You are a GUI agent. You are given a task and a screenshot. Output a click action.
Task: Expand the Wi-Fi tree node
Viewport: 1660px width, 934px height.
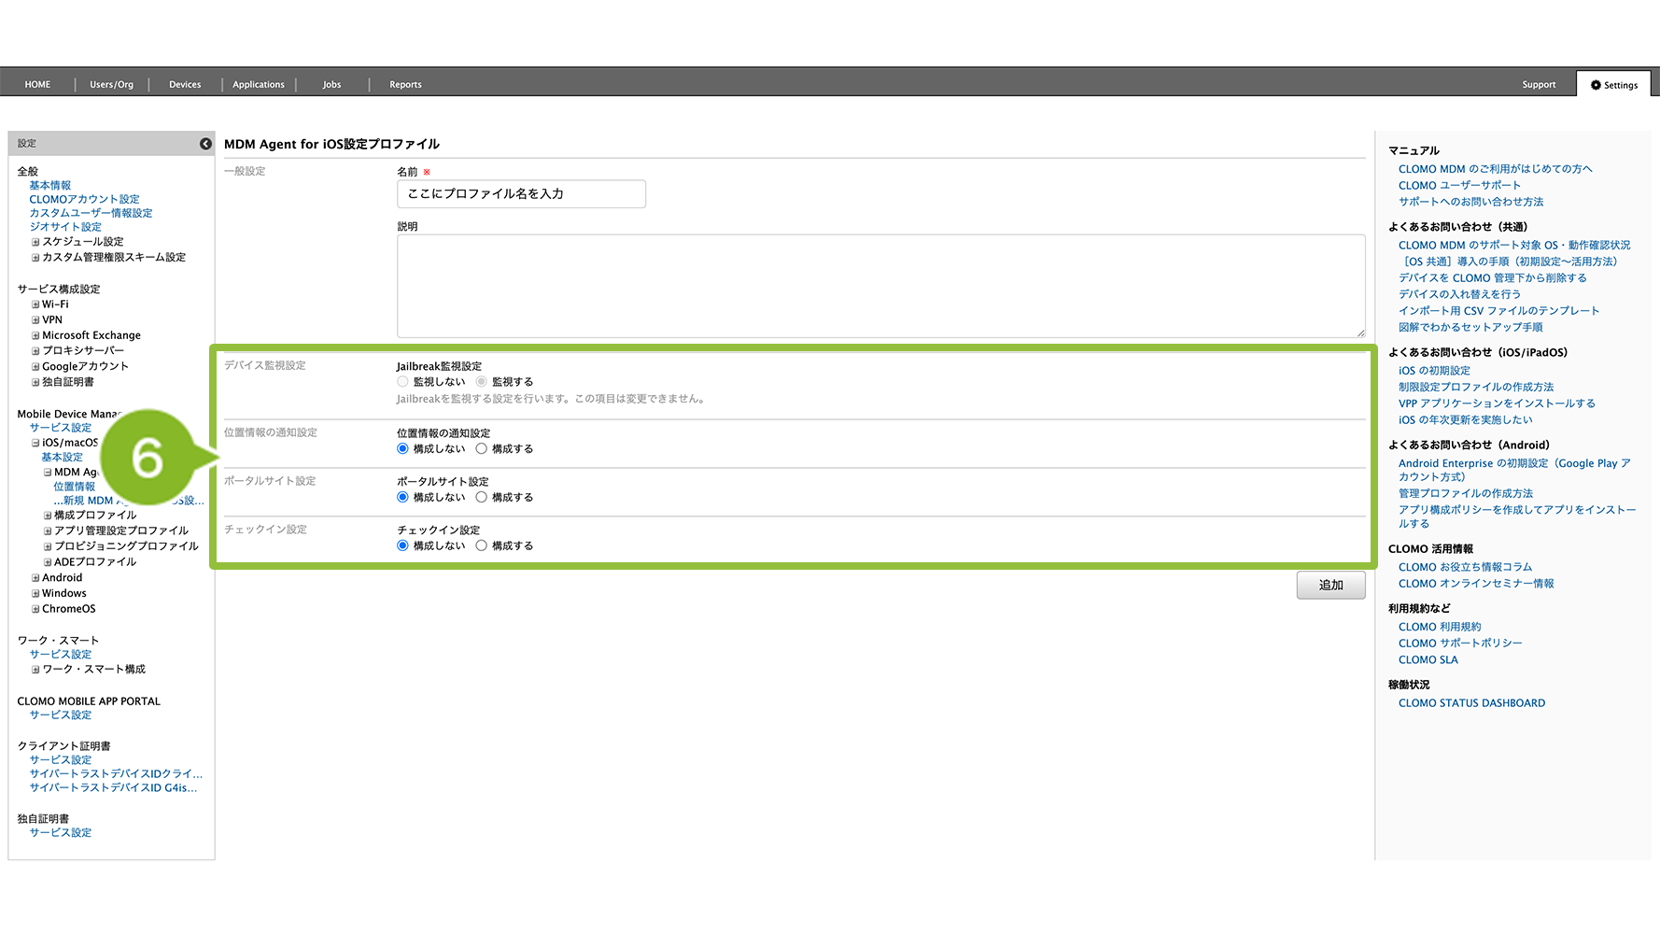coord(35,304)
